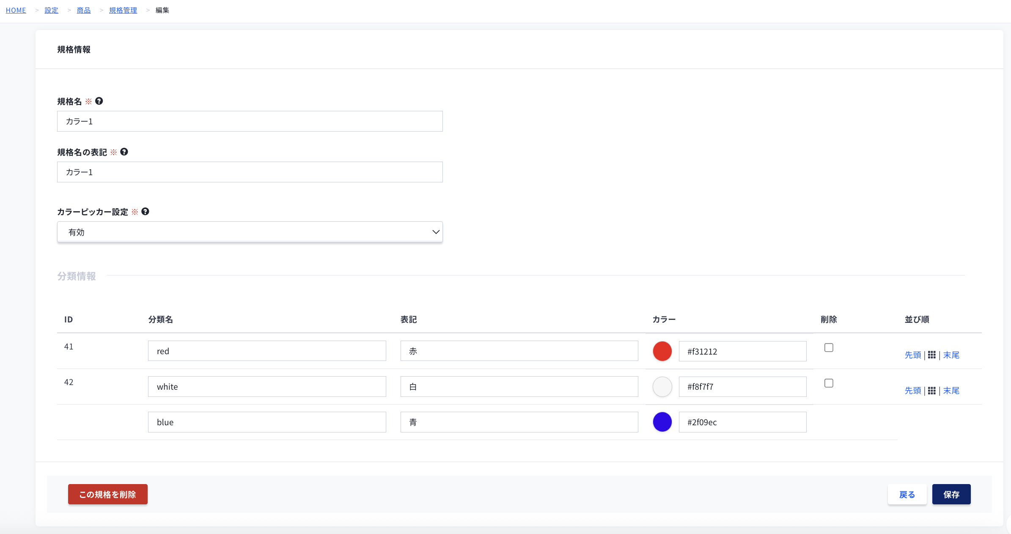The width and height of the screenshot is (1011, 534).
Task: Open the カラーピッカー設定 dropdown
Action: click(250, 232)
